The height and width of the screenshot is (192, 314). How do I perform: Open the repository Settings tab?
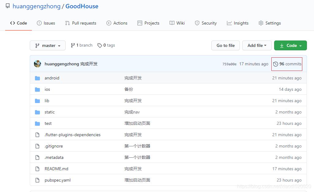click(270, 23)
